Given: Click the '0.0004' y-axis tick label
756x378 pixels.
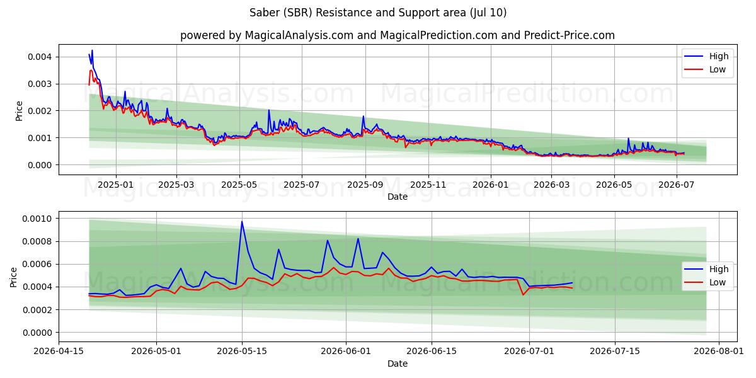Looking at the screenshot, I should pos(39,287).
